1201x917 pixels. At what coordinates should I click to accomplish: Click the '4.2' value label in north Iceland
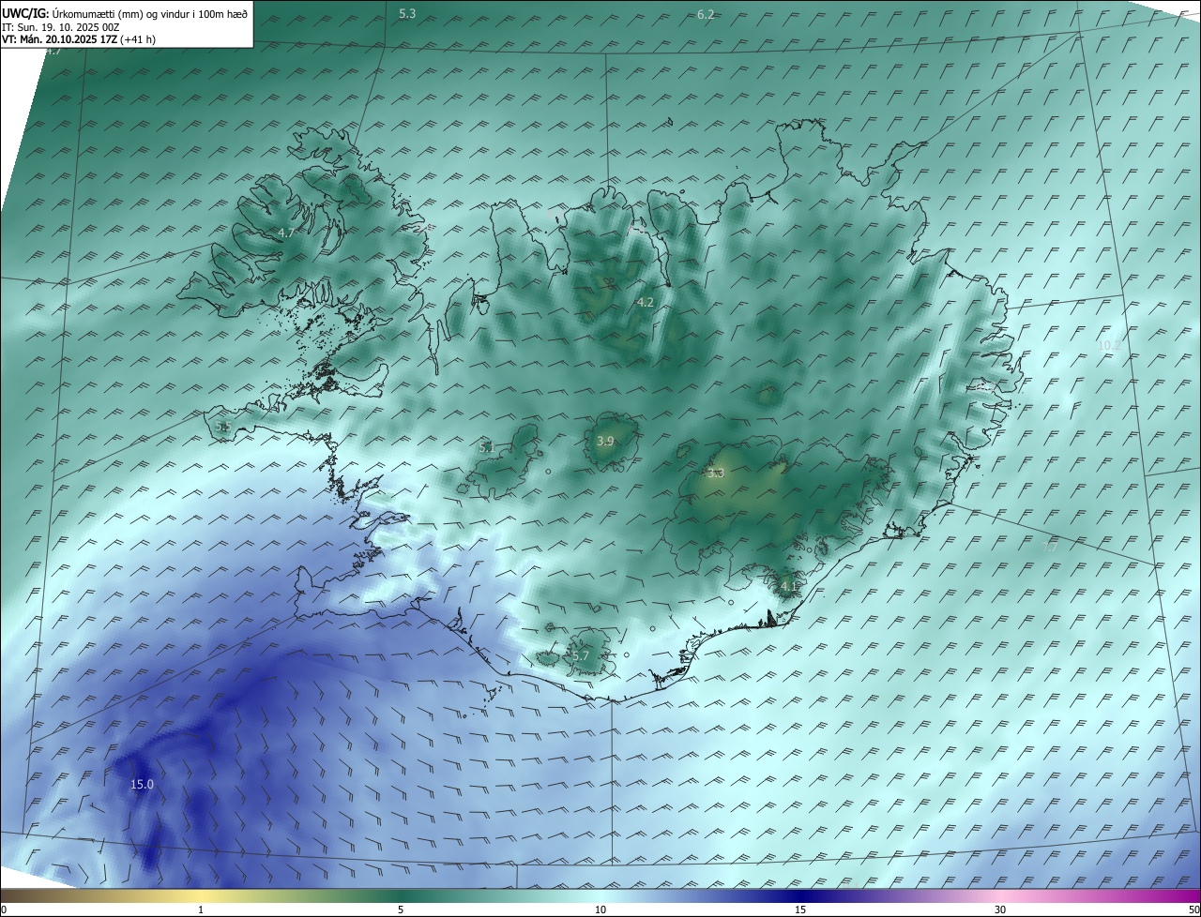tap(645, 302)
